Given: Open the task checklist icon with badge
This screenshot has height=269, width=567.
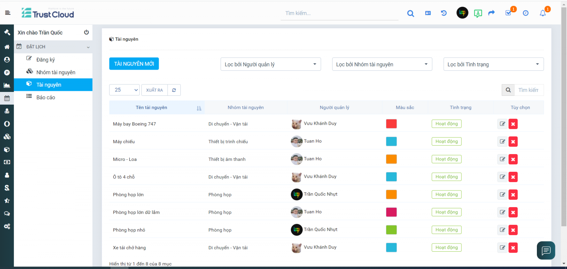Looking at the screenshot, I should pyautogui.click(x=509, y=13).
